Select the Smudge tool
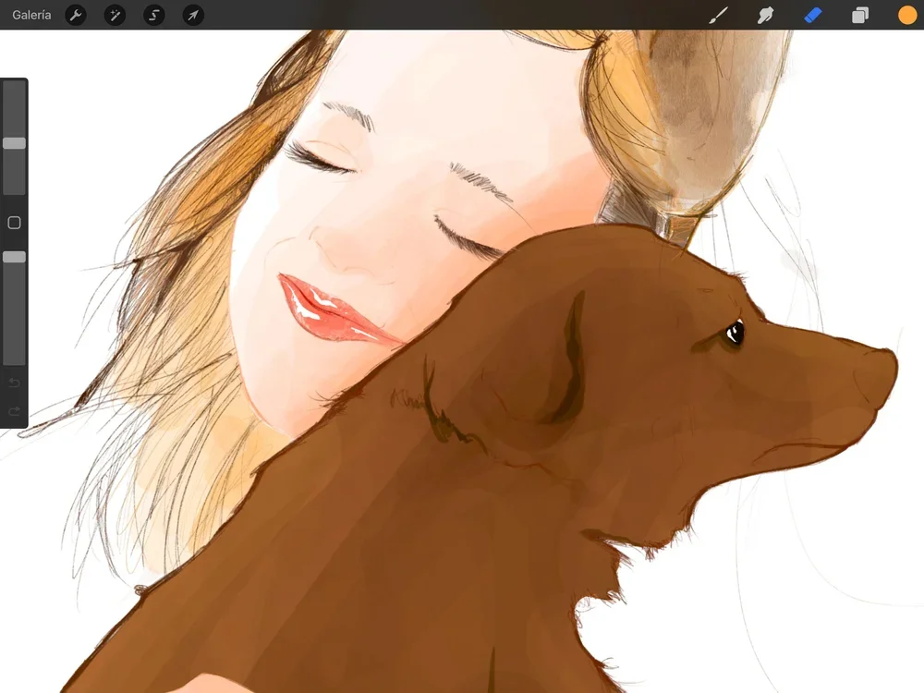 (766, 14)
